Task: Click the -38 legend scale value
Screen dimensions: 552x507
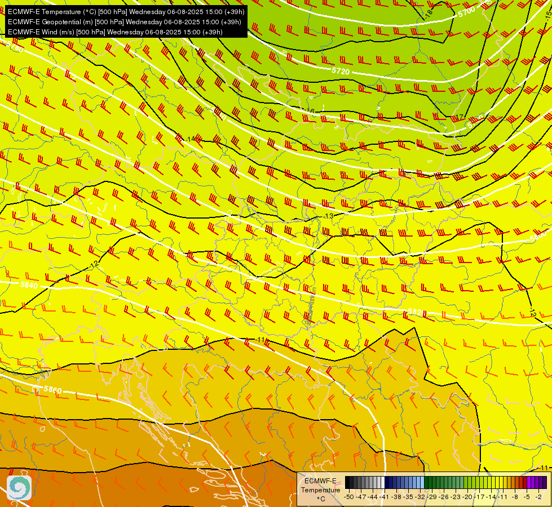Action: (x=396, y=497)
